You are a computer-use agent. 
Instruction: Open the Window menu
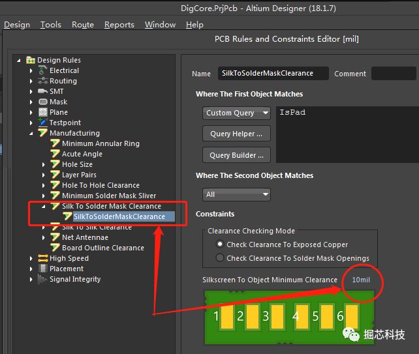(x=160, y=25)
